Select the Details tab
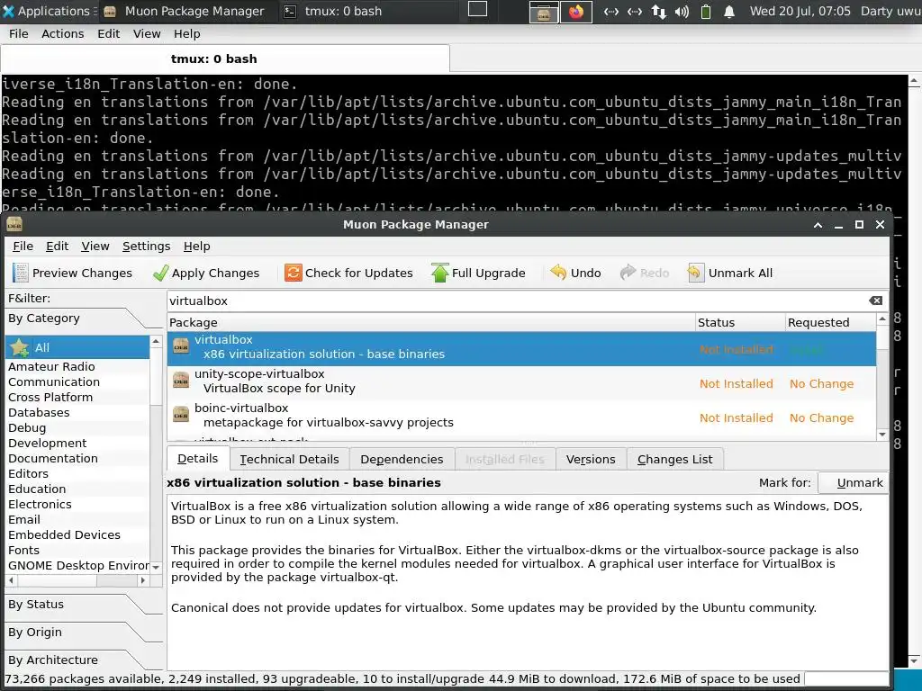 tap(197, 458)
